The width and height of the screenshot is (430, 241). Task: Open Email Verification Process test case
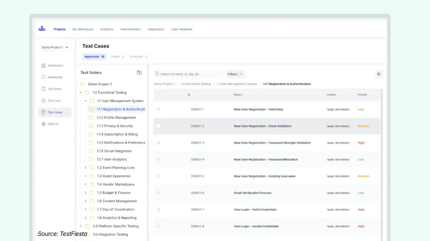click(x=252, y=193)
